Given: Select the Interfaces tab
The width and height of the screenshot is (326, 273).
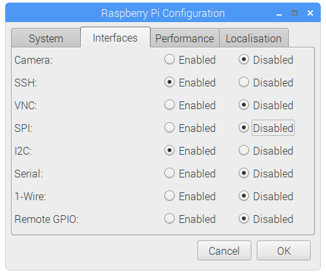Looking at the screenshot, I should point(115,38).
